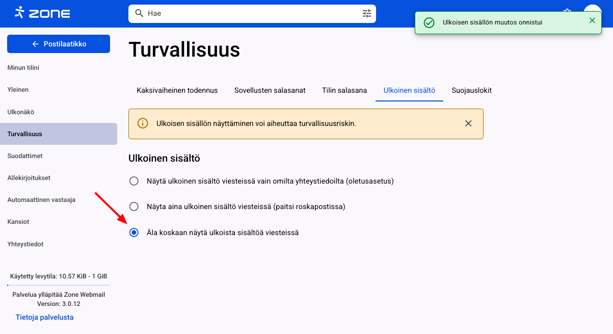The image size is (613, 334).
Task: Click the warning info icon in banner
Action: (143, 123)
